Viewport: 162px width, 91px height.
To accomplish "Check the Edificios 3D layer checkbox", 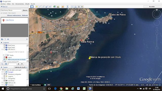I will tap(4, 83).
